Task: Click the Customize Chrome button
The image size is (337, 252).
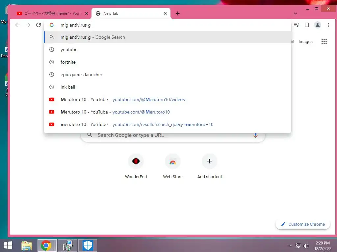Action: click(x=303, y=224)
